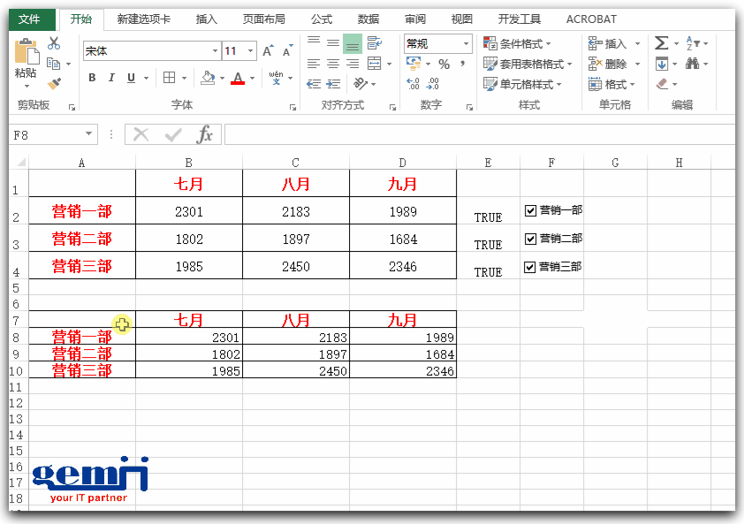Apply Bold formatting with the B icon
This screenshot has height=524, width=744.
click(x=91, y=78)
